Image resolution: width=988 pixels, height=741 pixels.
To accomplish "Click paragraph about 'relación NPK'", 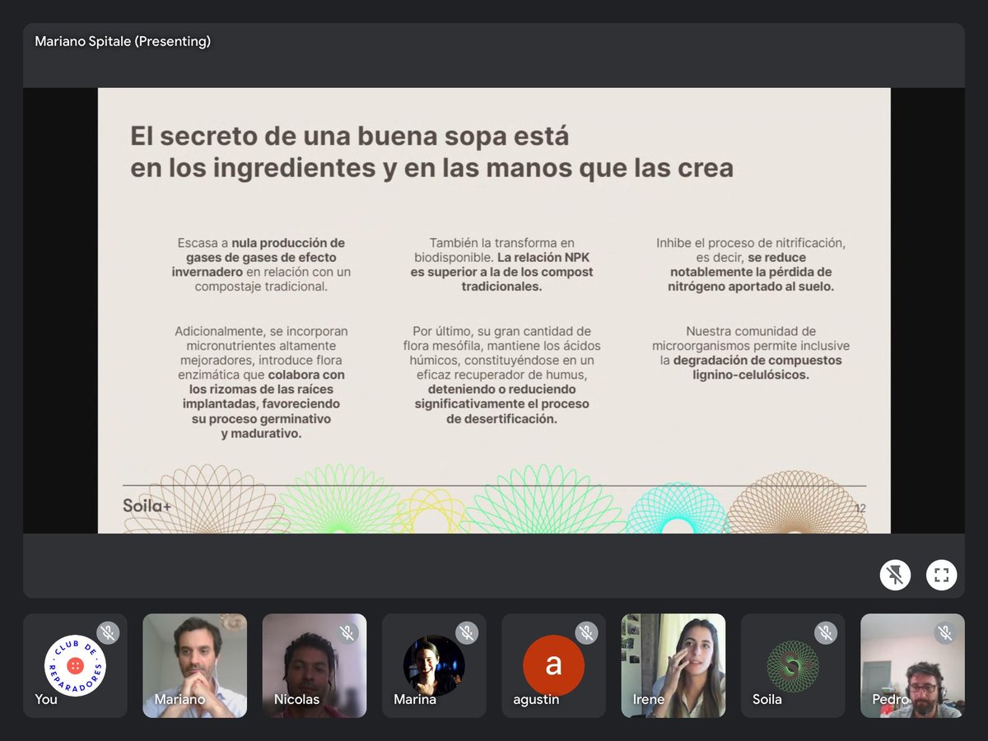I will [x=501, y=265].
